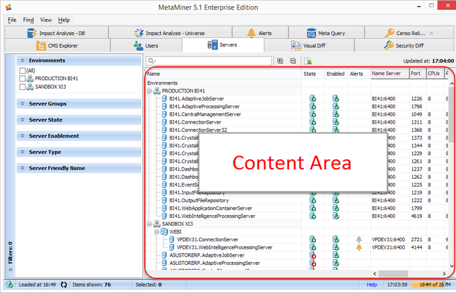
Task: Tick the (All) environments checkbox
Action: [22, 71]
